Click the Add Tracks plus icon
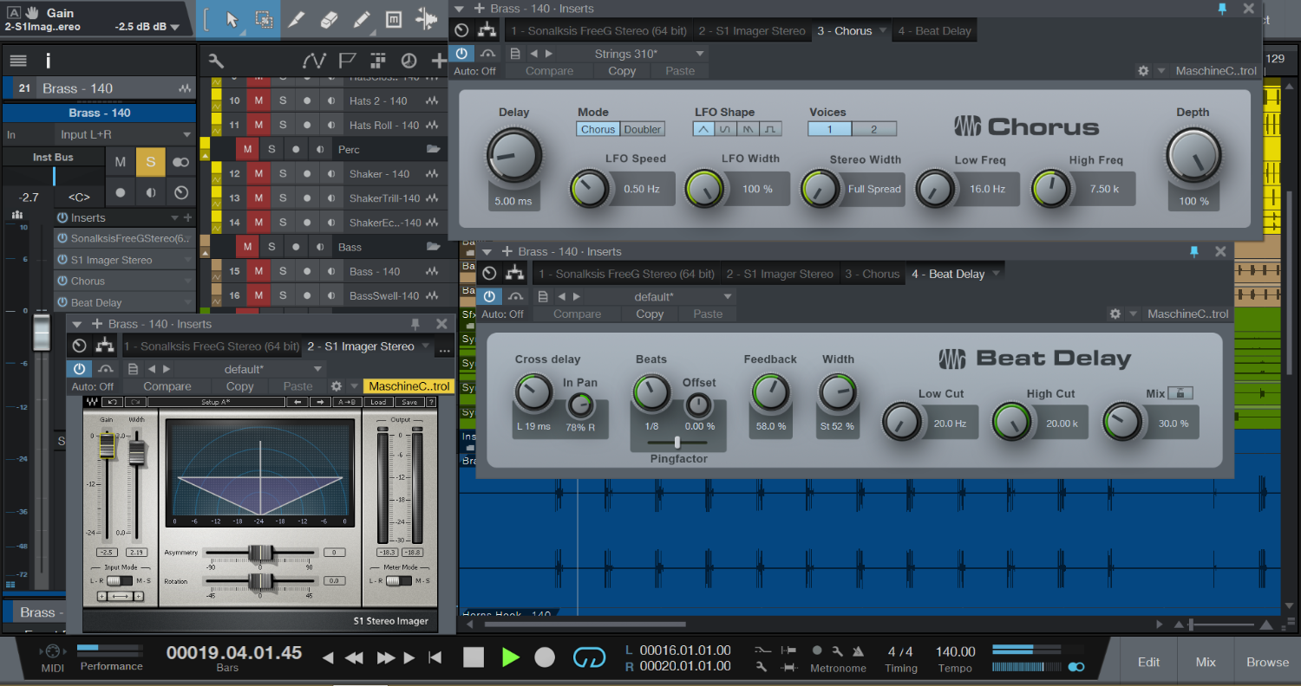The width and height of the screenshot is (1301, 686). 440,61
